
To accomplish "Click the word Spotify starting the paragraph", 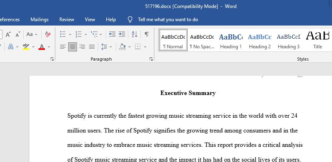I will (77, 116).
